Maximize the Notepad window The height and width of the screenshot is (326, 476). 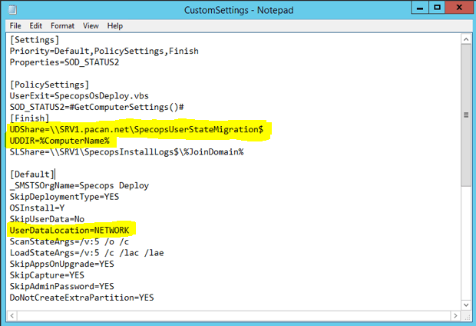(437, 8)
